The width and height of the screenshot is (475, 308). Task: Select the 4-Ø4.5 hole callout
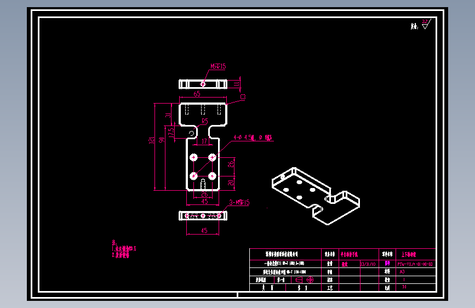pos(253,138)
